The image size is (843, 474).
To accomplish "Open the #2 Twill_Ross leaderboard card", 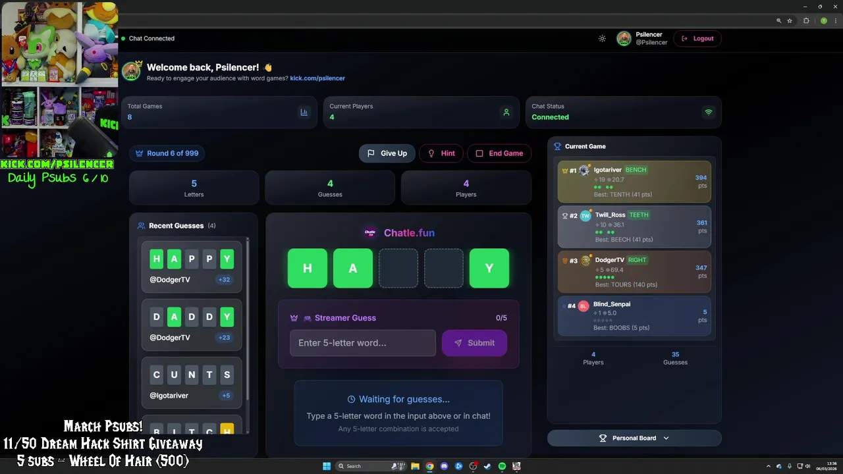I will coord(634,226).
